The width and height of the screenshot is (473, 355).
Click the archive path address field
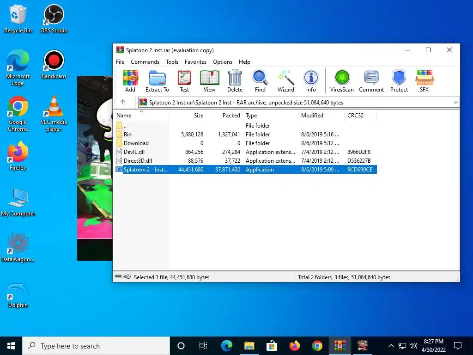click(x=299, y=102)
